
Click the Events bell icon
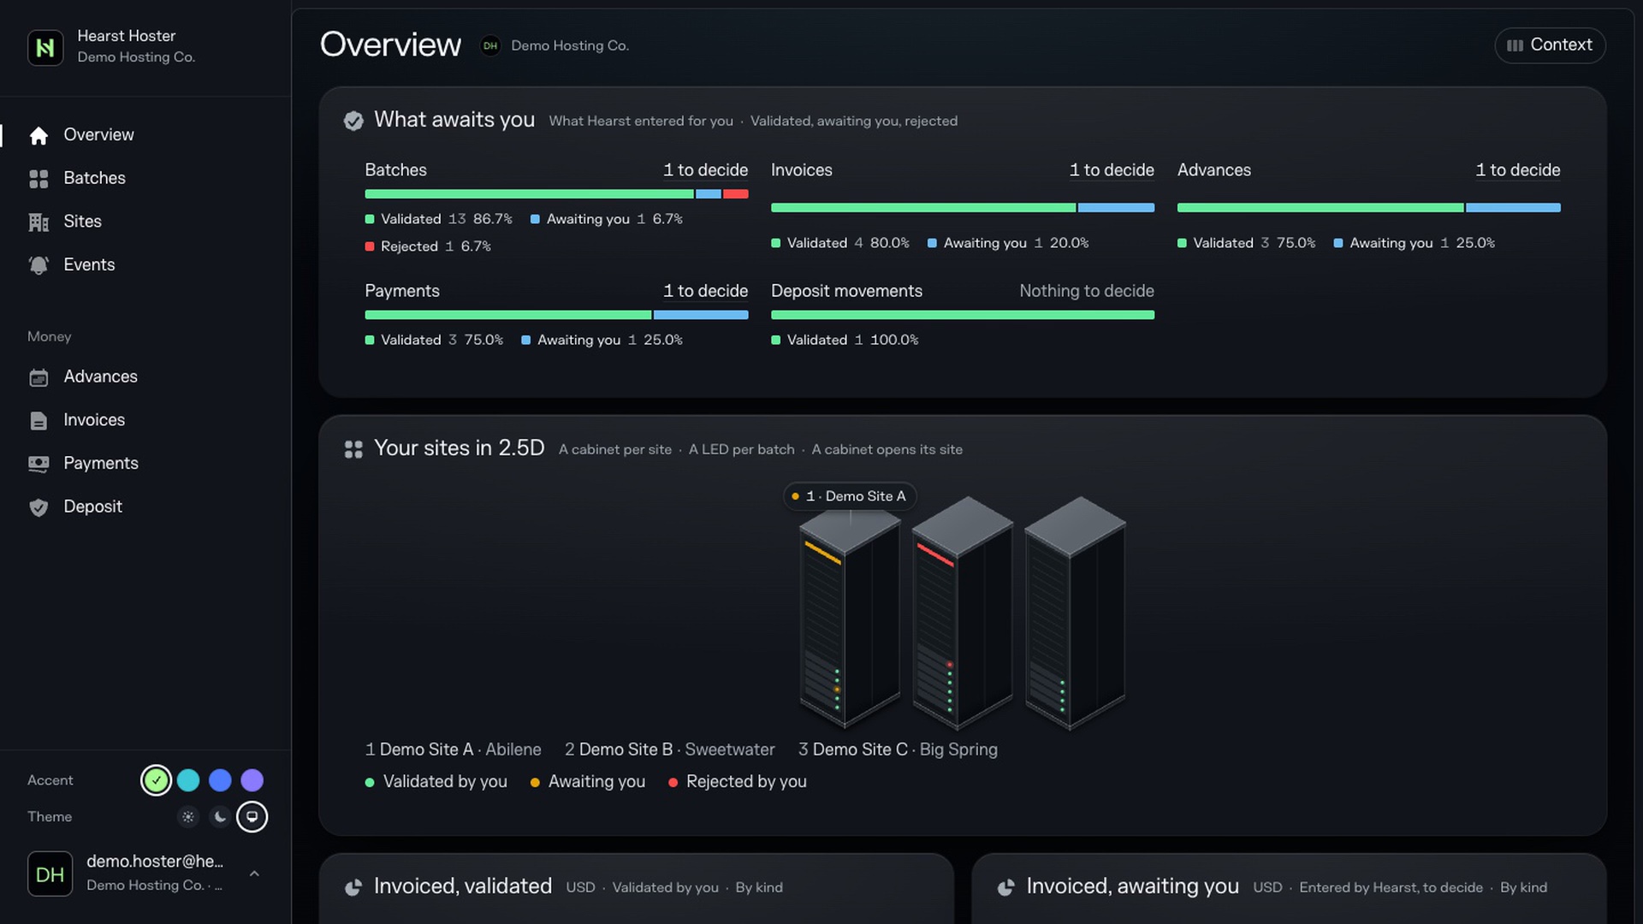[39, 265]
